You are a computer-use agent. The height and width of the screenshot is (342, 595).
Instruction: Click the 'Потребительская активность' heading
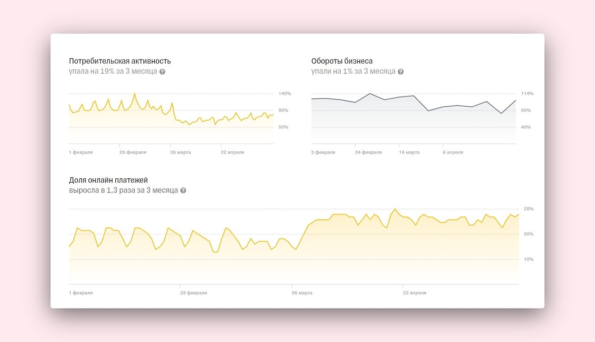tap(120, 61)
